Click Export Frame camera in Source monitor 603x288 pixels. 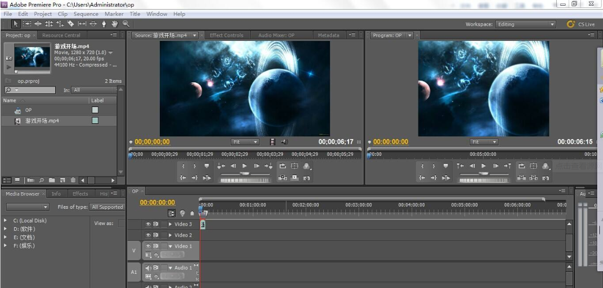[306, 178]
